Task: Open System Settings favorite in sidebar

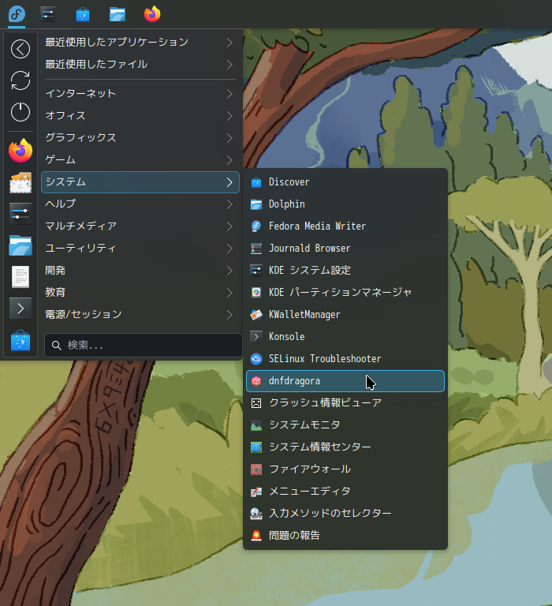Action: (x=21, y=214)
